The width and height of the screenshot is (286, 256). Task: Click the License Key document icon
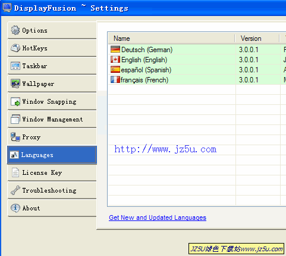pos(15,172)
